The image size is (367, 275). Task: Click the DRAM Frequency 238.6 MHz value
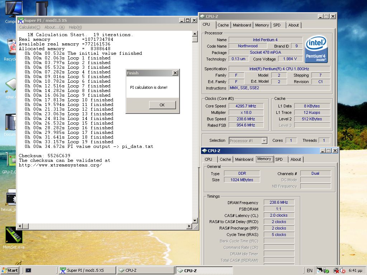[x=279, y=202]
